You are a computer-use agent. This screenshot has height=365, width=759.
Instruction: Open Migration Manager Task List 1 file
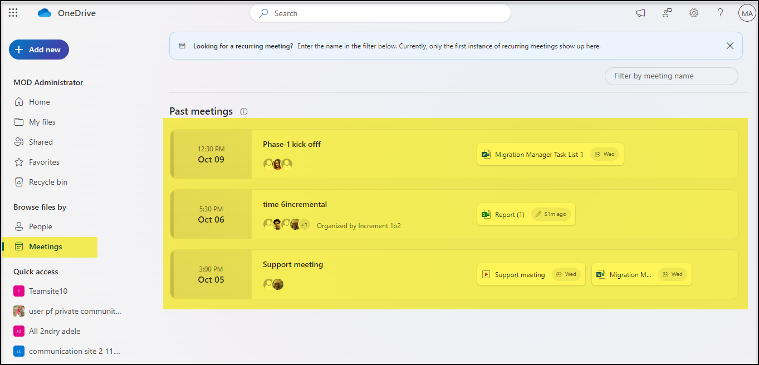coord(538,155)
